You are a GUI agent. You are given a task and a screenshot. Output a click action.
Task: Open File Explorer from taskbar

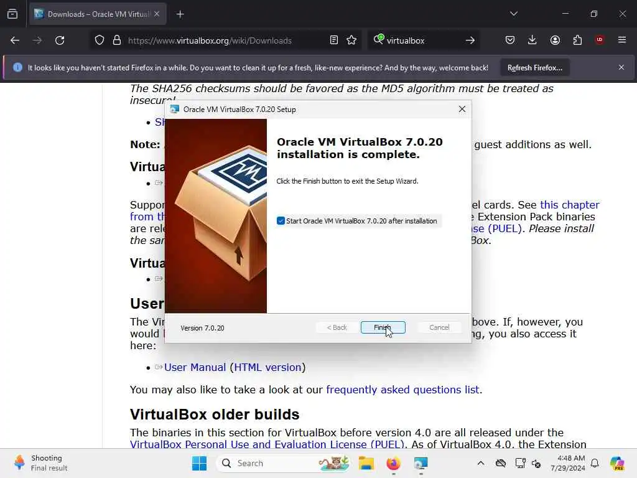(366, 463)
